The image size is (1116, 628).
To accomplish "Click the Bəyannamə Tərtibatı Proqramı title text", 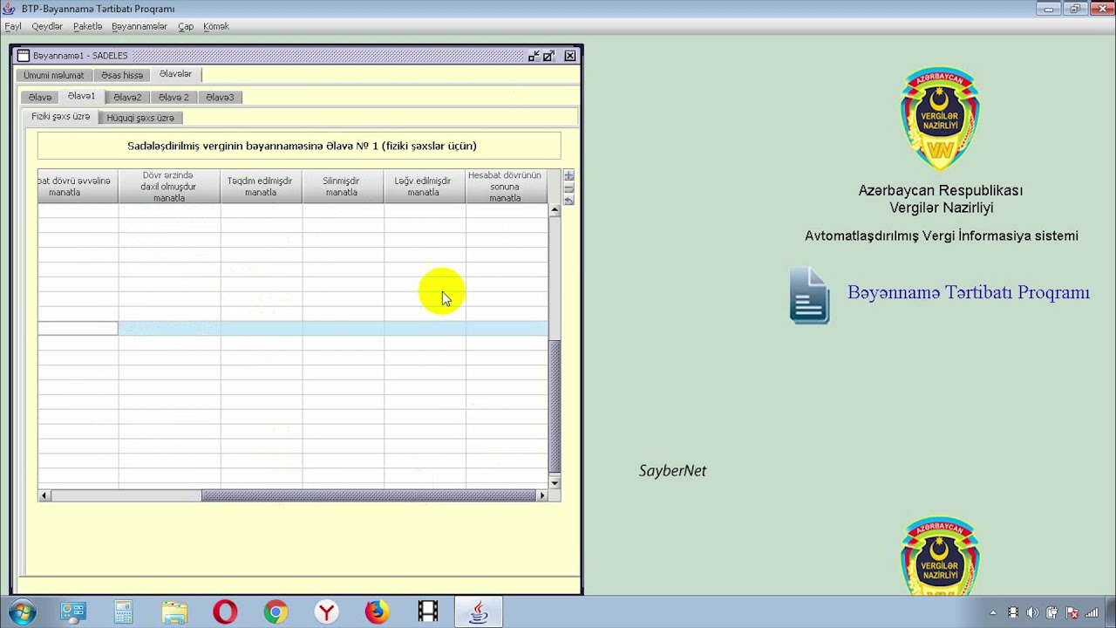I will tap(969, 293).
